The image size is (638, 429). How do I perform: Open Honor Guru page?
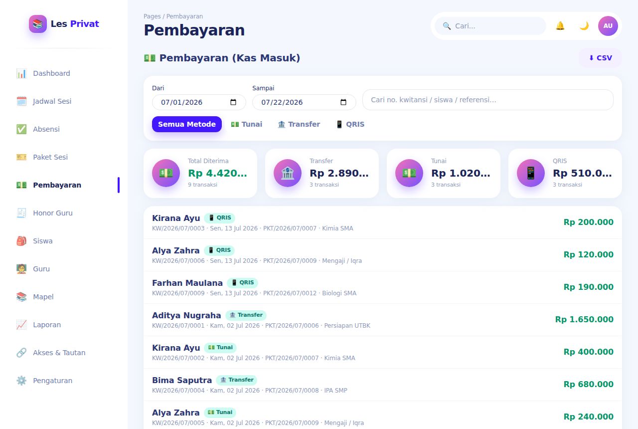tap(64, 213)
